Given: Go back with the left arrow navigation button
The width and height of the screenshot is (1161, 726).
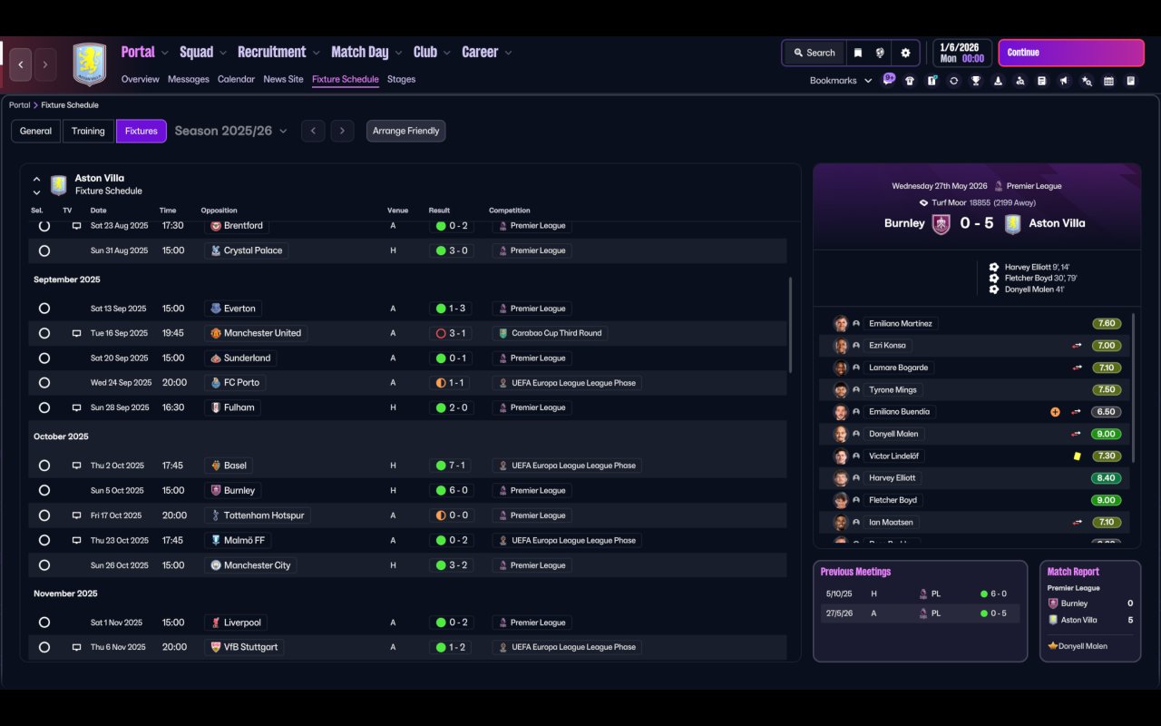Looking at the screenshot, I should 21,64.
